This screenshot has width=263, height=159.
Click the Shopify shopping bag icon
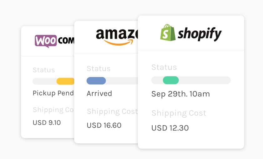tap(168, 33)
